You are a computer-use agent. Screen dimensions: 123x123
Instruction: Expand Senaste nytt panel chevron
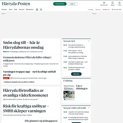[x=89, y=41]
